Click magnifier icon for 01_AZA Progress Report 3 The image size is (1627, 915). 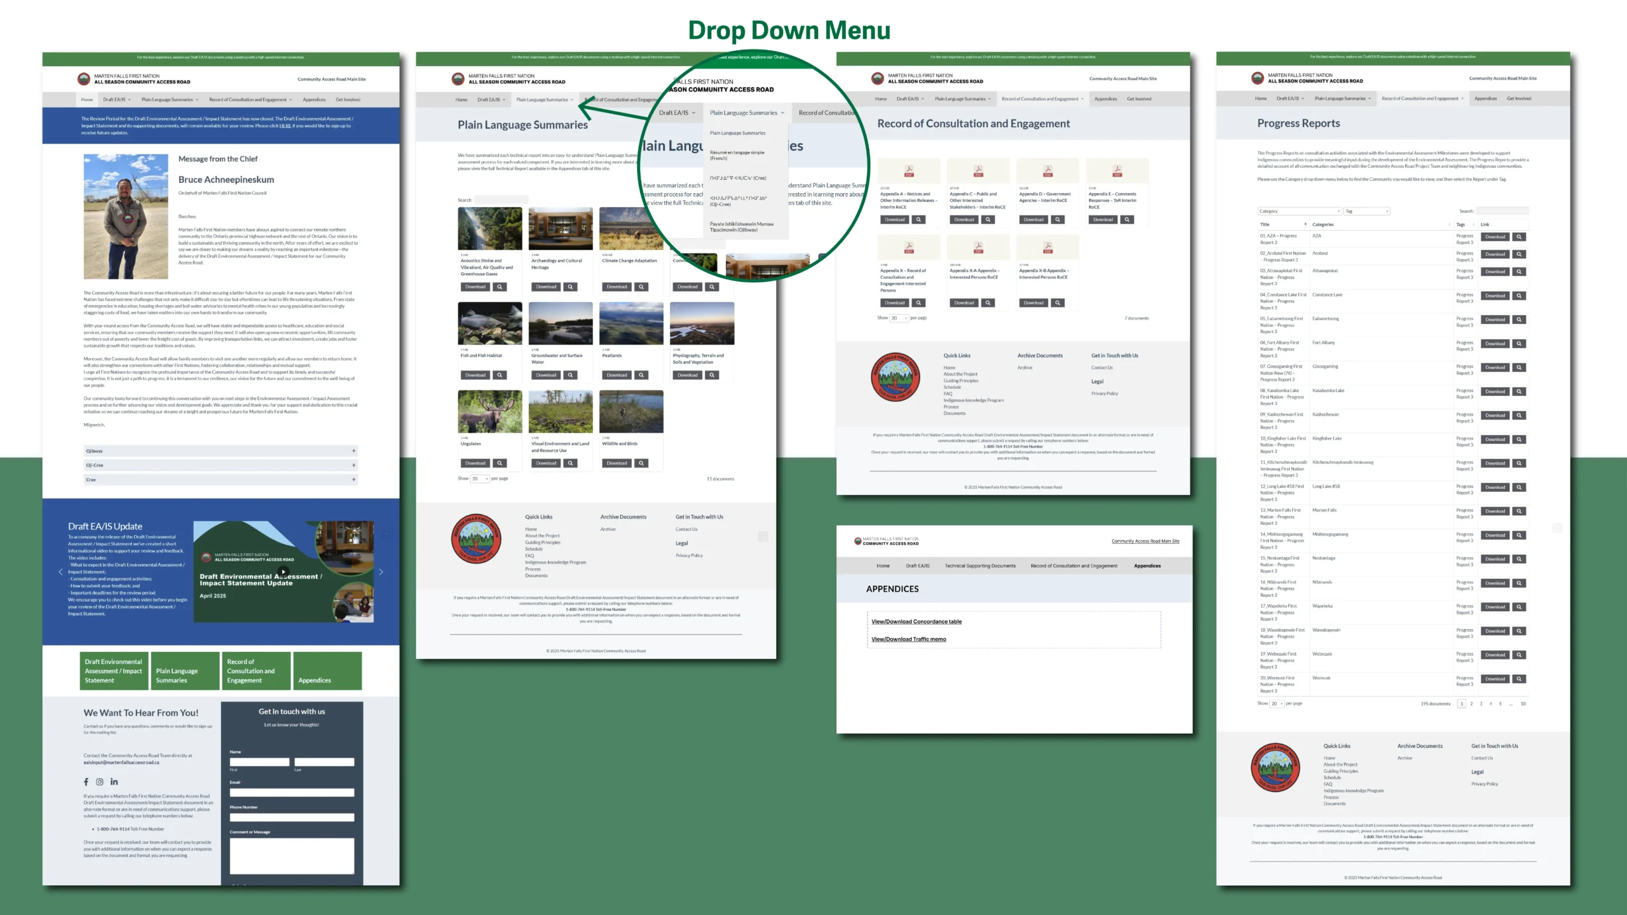coord(1519,237)
